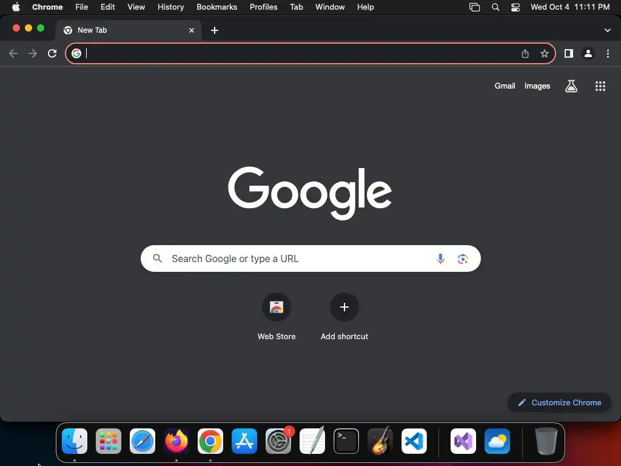Open the Bookmarks menu
Image resolution: width=621 pixels, height=466 pixels.
pos(217,7)
